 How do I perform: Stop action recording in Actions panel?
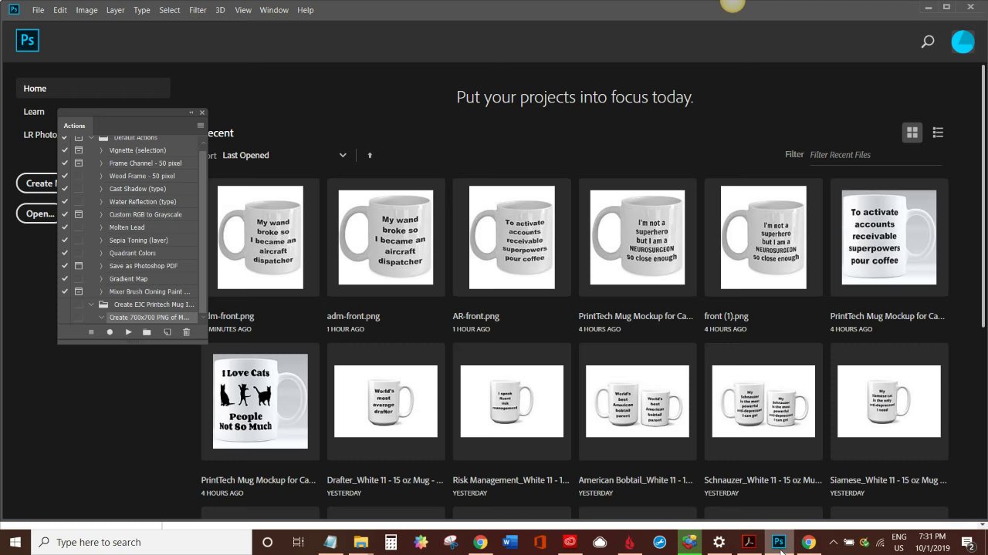pos(91,332)
